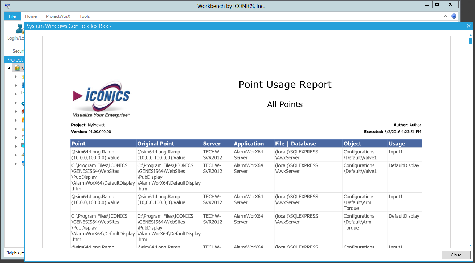Click the ICONICS logo in the report
Image resolution: width=475 pixels, height=263 pixels.
pos(102,99)
